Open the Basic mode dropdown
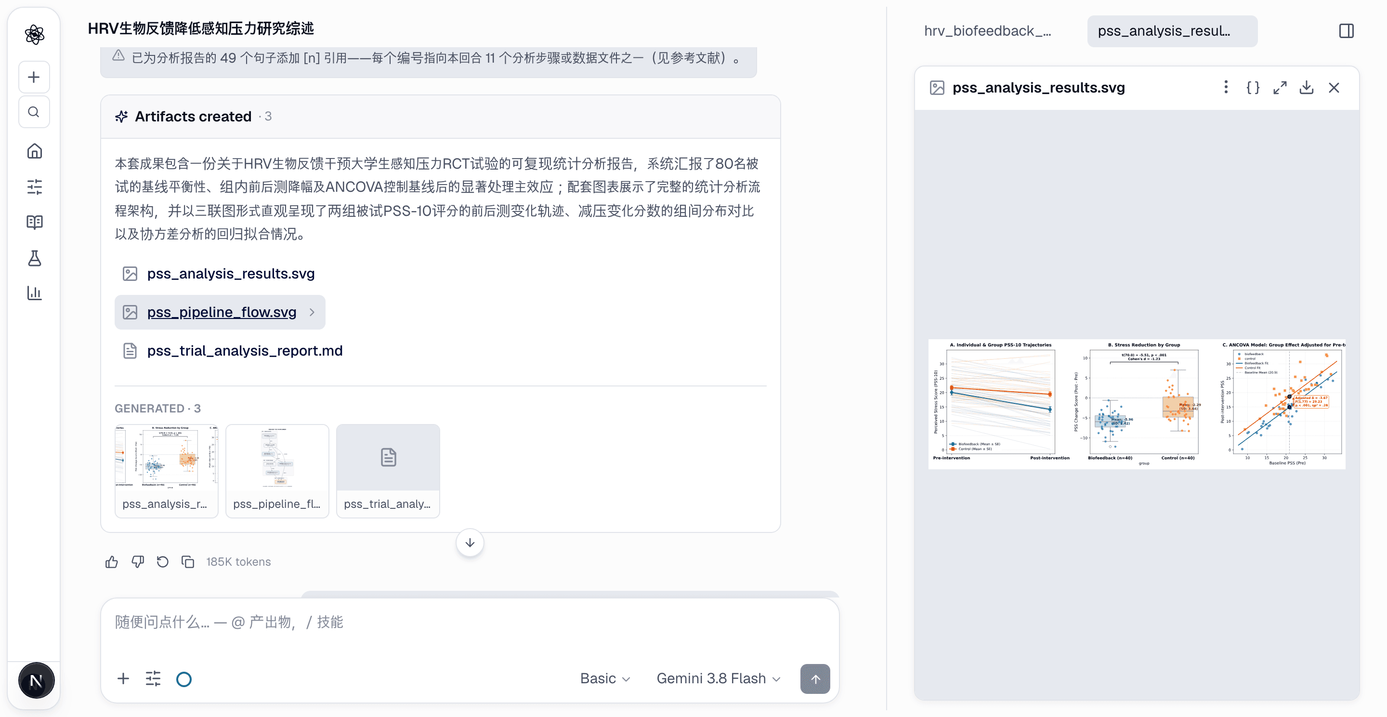 [x=605, y=678]
